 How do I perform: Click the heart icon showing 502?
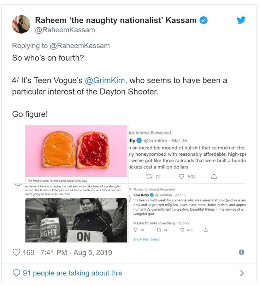tap(181, 176)
